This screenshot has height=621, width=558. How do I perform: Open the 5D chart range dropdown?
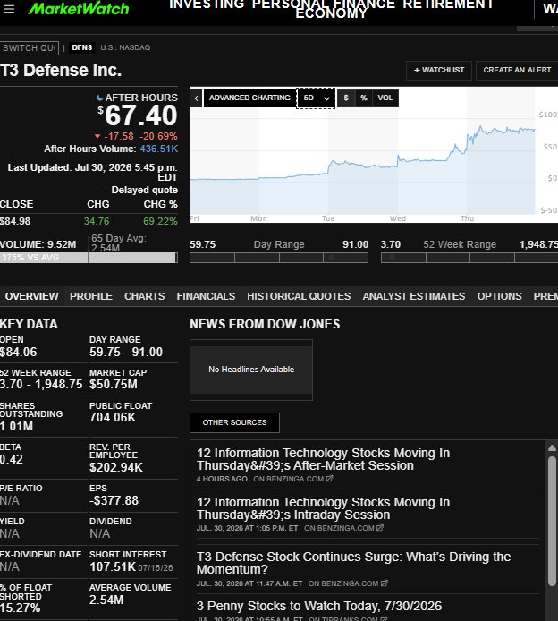[316, 98]
